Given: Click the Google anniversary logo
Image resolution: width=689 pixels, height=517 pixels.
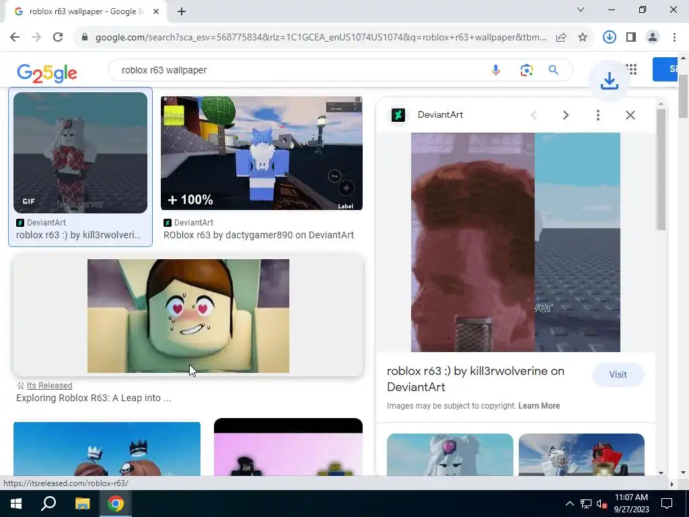Looking at the screenshot, I should pyautogui.click(x=46, y=73).
